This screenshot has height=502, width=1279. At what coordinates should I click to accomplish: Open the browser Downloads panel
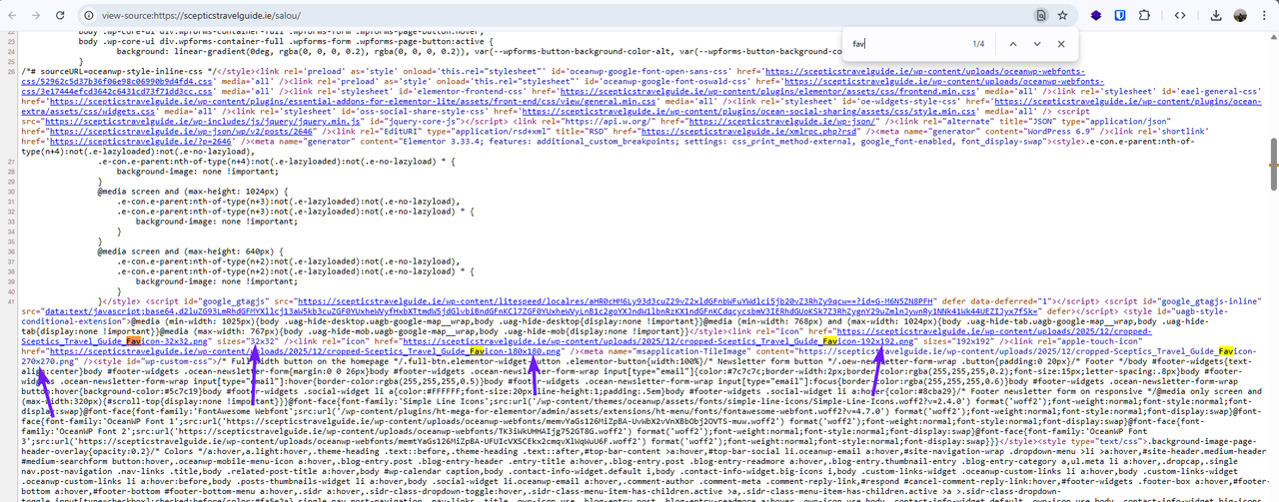pyautogui.click(x=1216, y=16)
